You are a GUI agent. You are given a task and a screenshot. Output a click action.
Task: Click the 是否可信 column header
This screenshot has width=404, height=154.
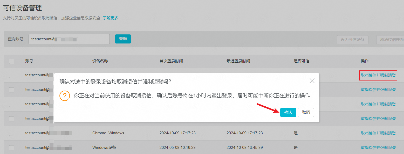301,61
